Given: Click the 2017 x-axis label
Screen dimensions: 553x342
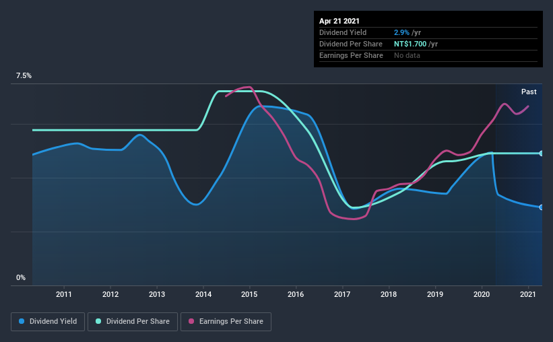Looking at the screenshot, I should point(342,294).
